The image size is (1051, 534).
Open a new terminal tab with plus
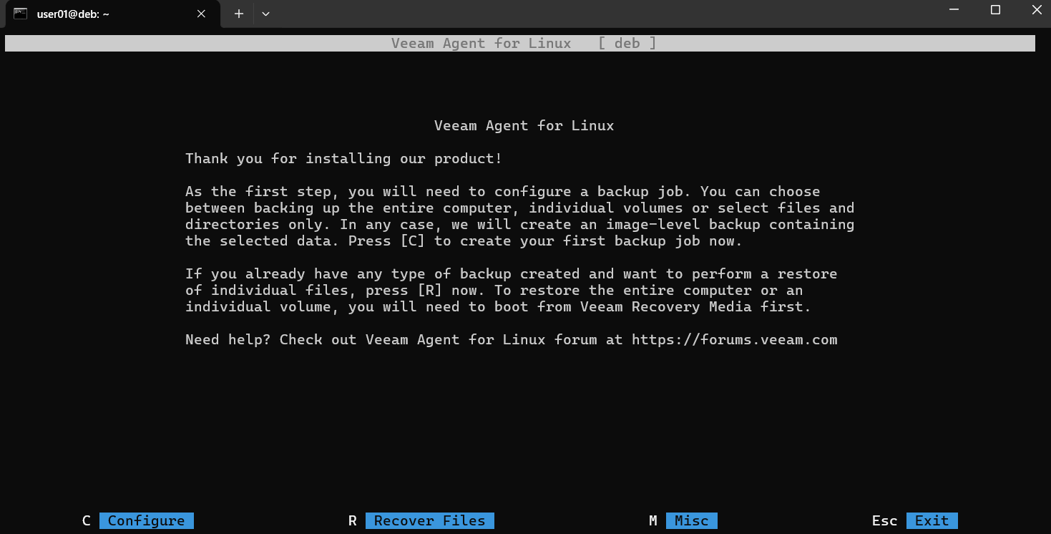click(x=239, y=14)
